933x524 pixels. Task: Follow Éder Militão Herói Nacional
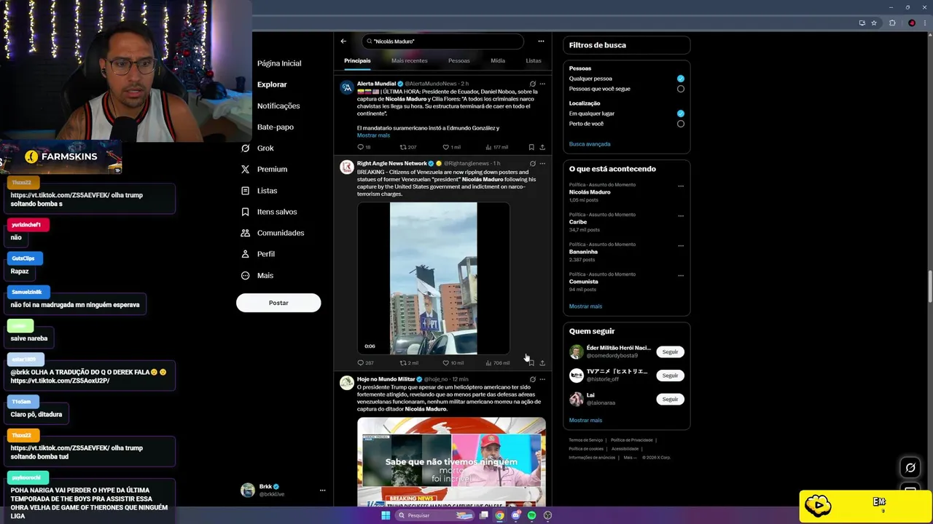[x=670, y=352]
